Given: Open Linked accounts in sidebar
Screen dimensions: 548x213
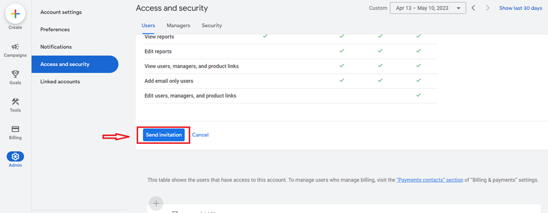Looking at the screenshot, I should pyautogui.click(x=60, y=81).
